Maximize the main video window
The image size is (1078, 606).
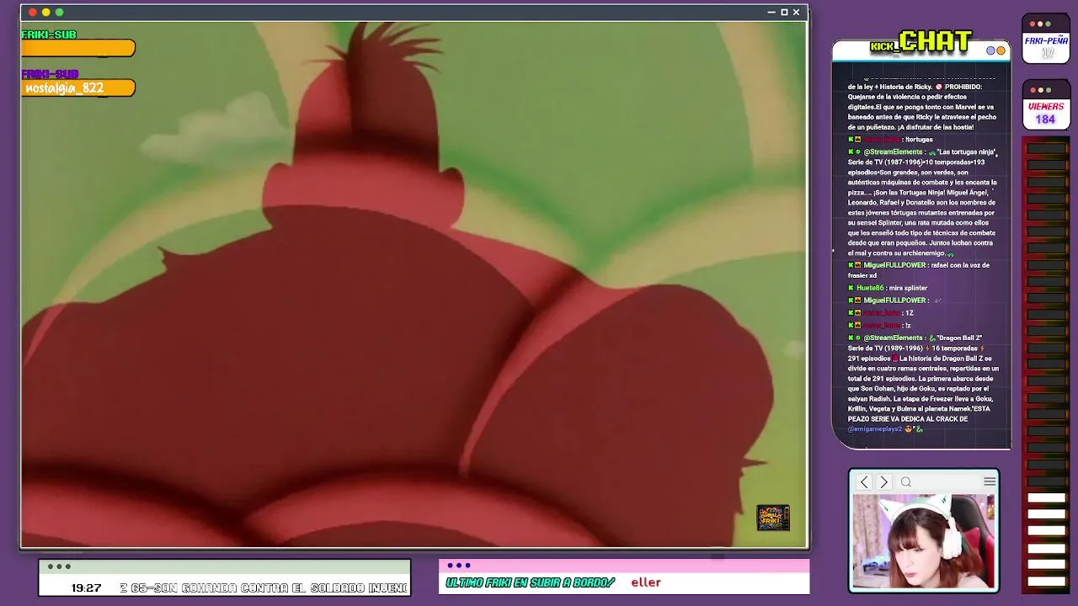click(x=784, y=12)
